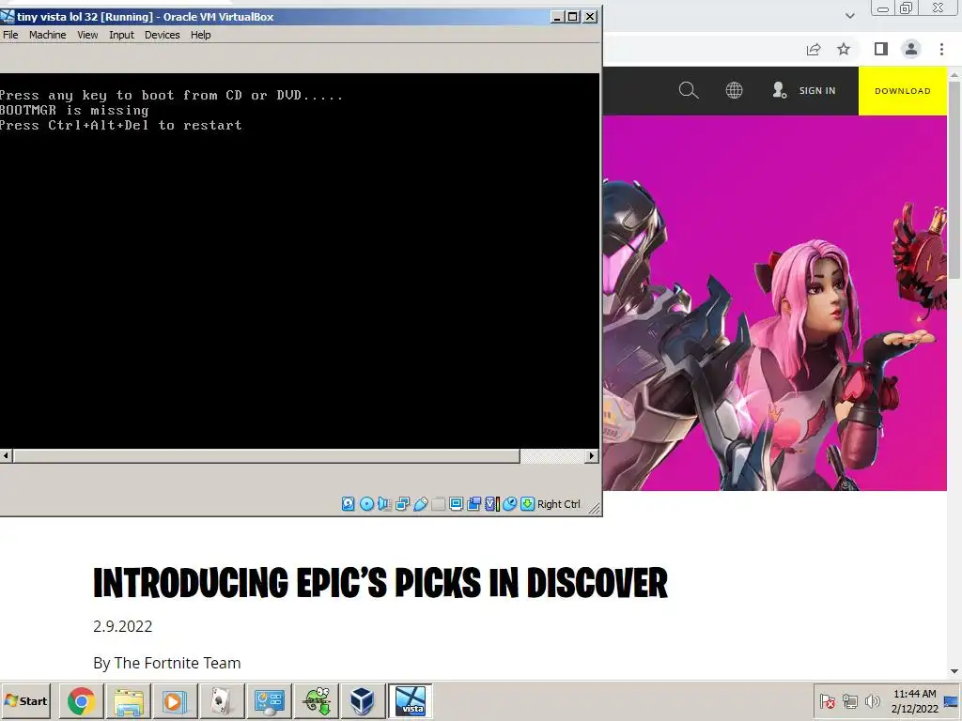Open the Control Panel taskbar icon
The height and width of the screenshot is (721, 962).
(268, 700)
